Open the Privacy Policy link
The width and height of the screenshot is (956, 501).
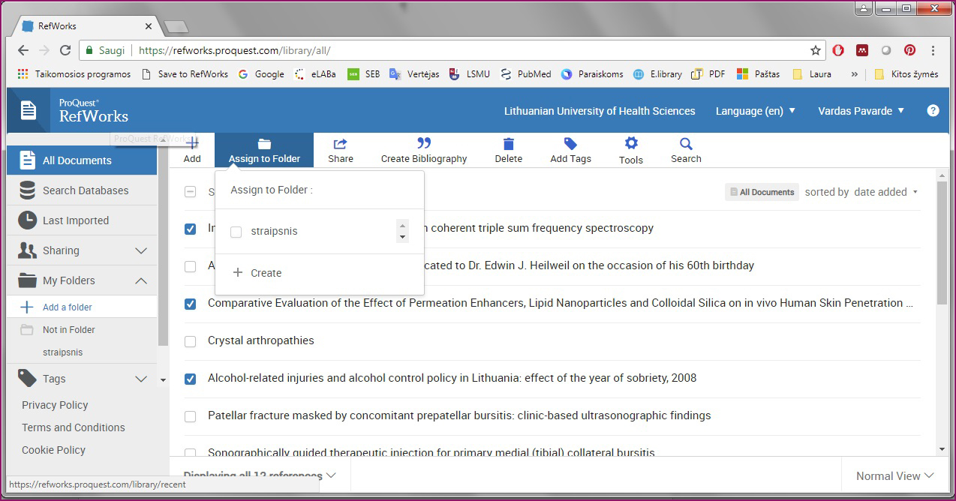(x=55, y=405)
